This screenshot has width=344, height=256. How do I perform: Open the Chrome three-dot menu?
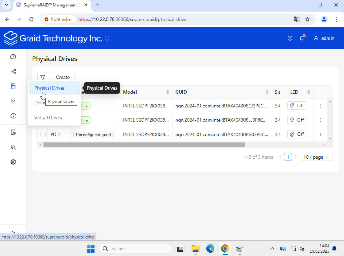336,19
